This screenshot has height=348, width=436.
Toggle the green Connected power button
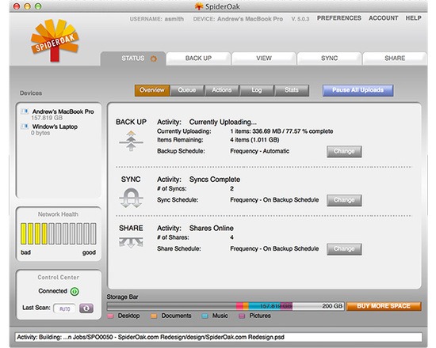(x=75, y=291)
